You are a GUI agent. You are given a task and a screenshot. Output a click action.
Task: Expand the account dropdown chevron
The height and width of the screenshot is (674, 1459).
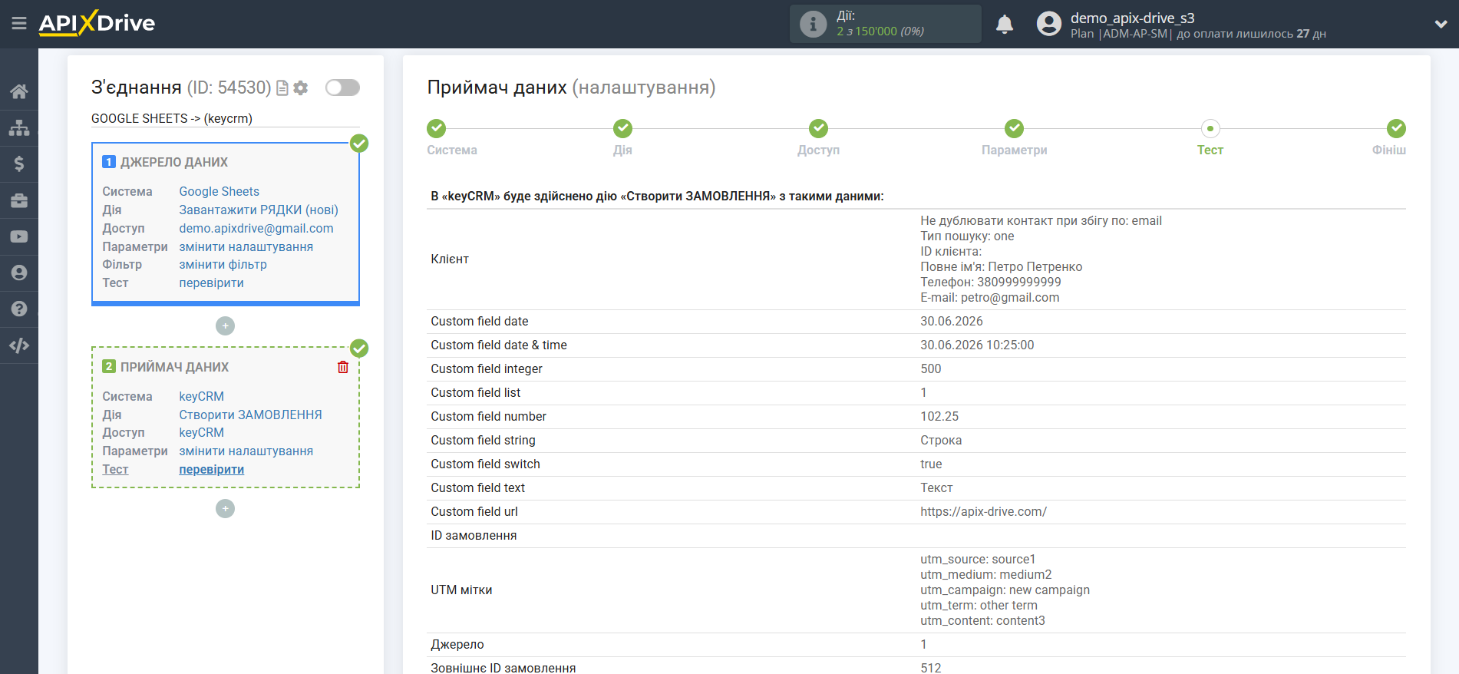click(x=1441, y=24)
